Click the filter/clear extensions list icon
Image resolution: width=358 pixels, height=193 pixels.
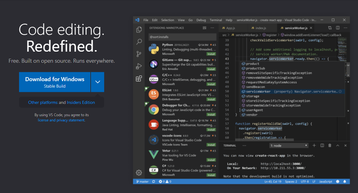(204, 28)
